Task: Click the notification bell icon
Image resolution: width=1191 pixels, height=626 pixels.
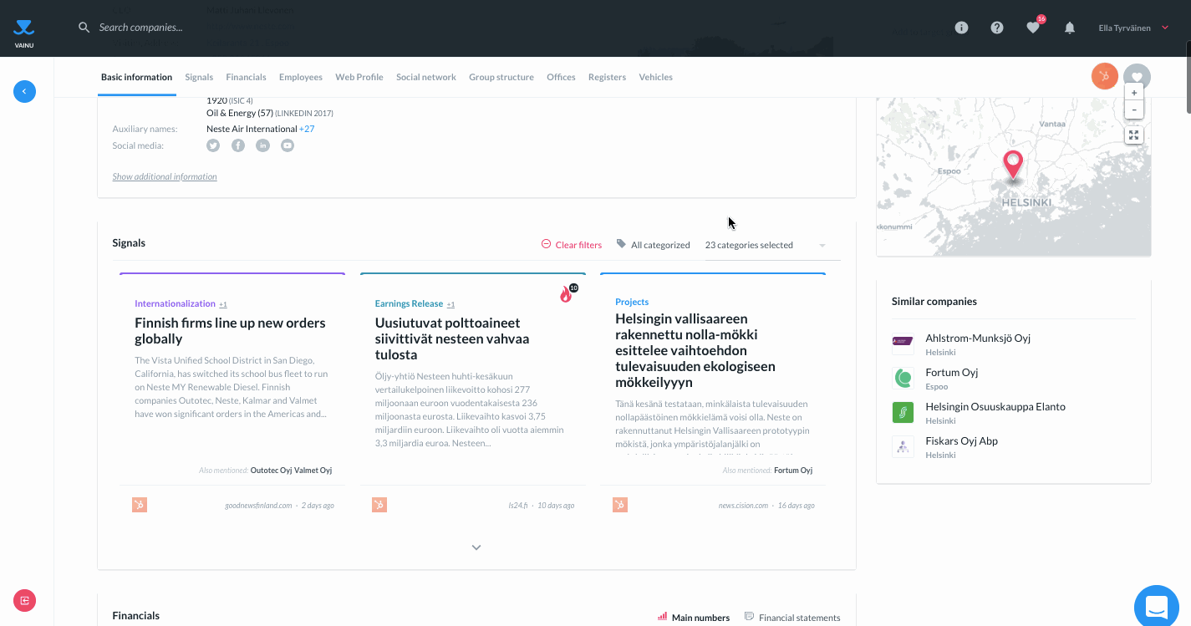Action: pyautogui.click(x=1069, y=28)
